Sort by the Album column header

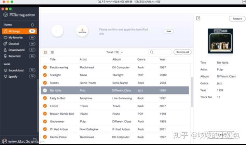click(117, 60)
